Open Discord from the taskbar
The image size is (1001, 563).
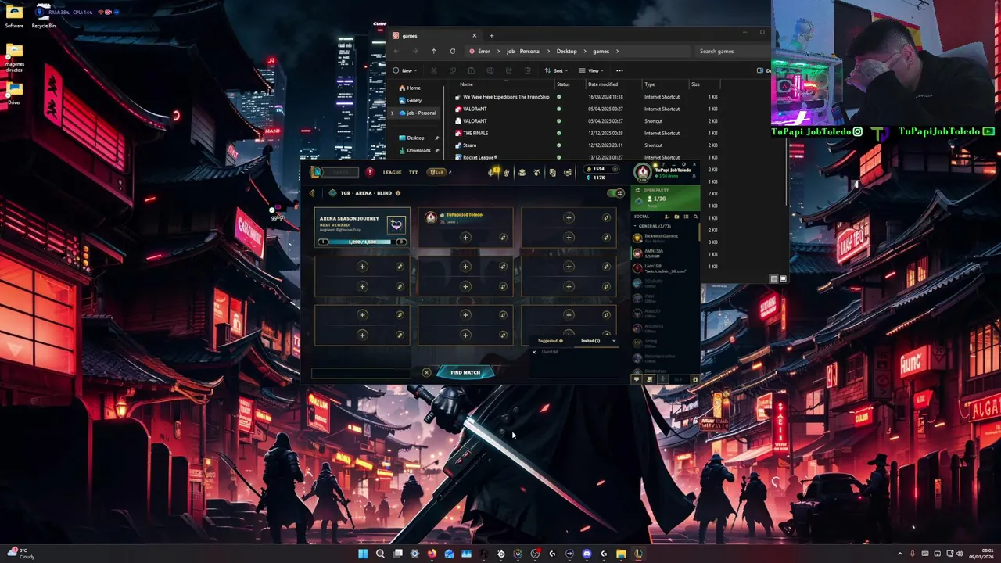pyautogui.click(x=587, y=554)
